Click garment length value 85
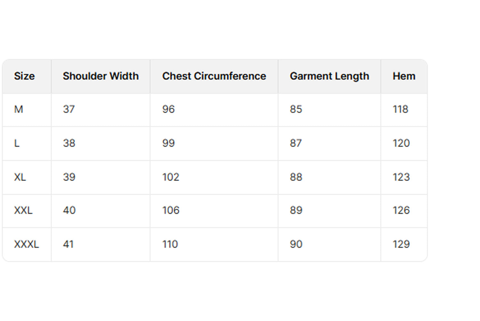The image size is (480, 321). point(296,109)
